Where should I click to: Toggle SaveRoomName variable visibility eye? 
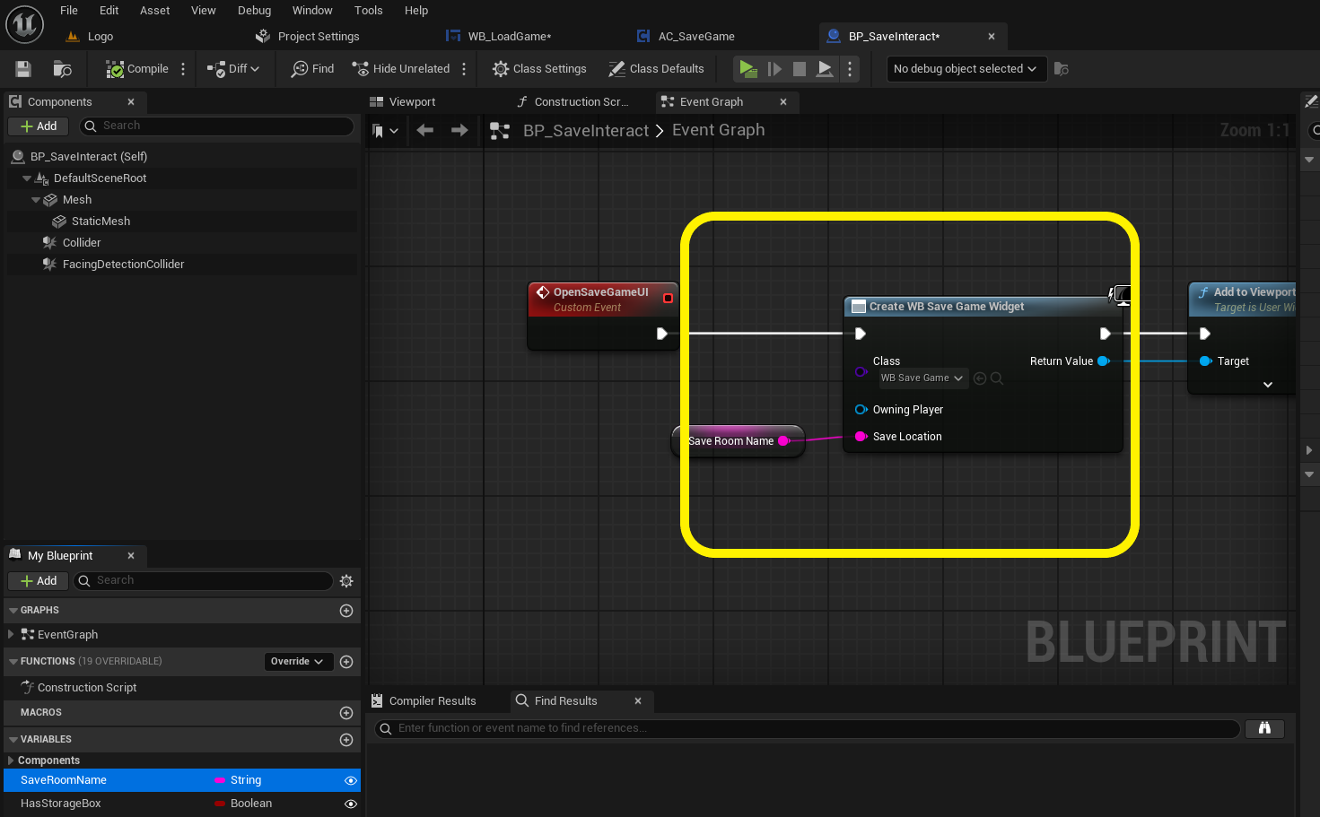(x=351, y=781)
